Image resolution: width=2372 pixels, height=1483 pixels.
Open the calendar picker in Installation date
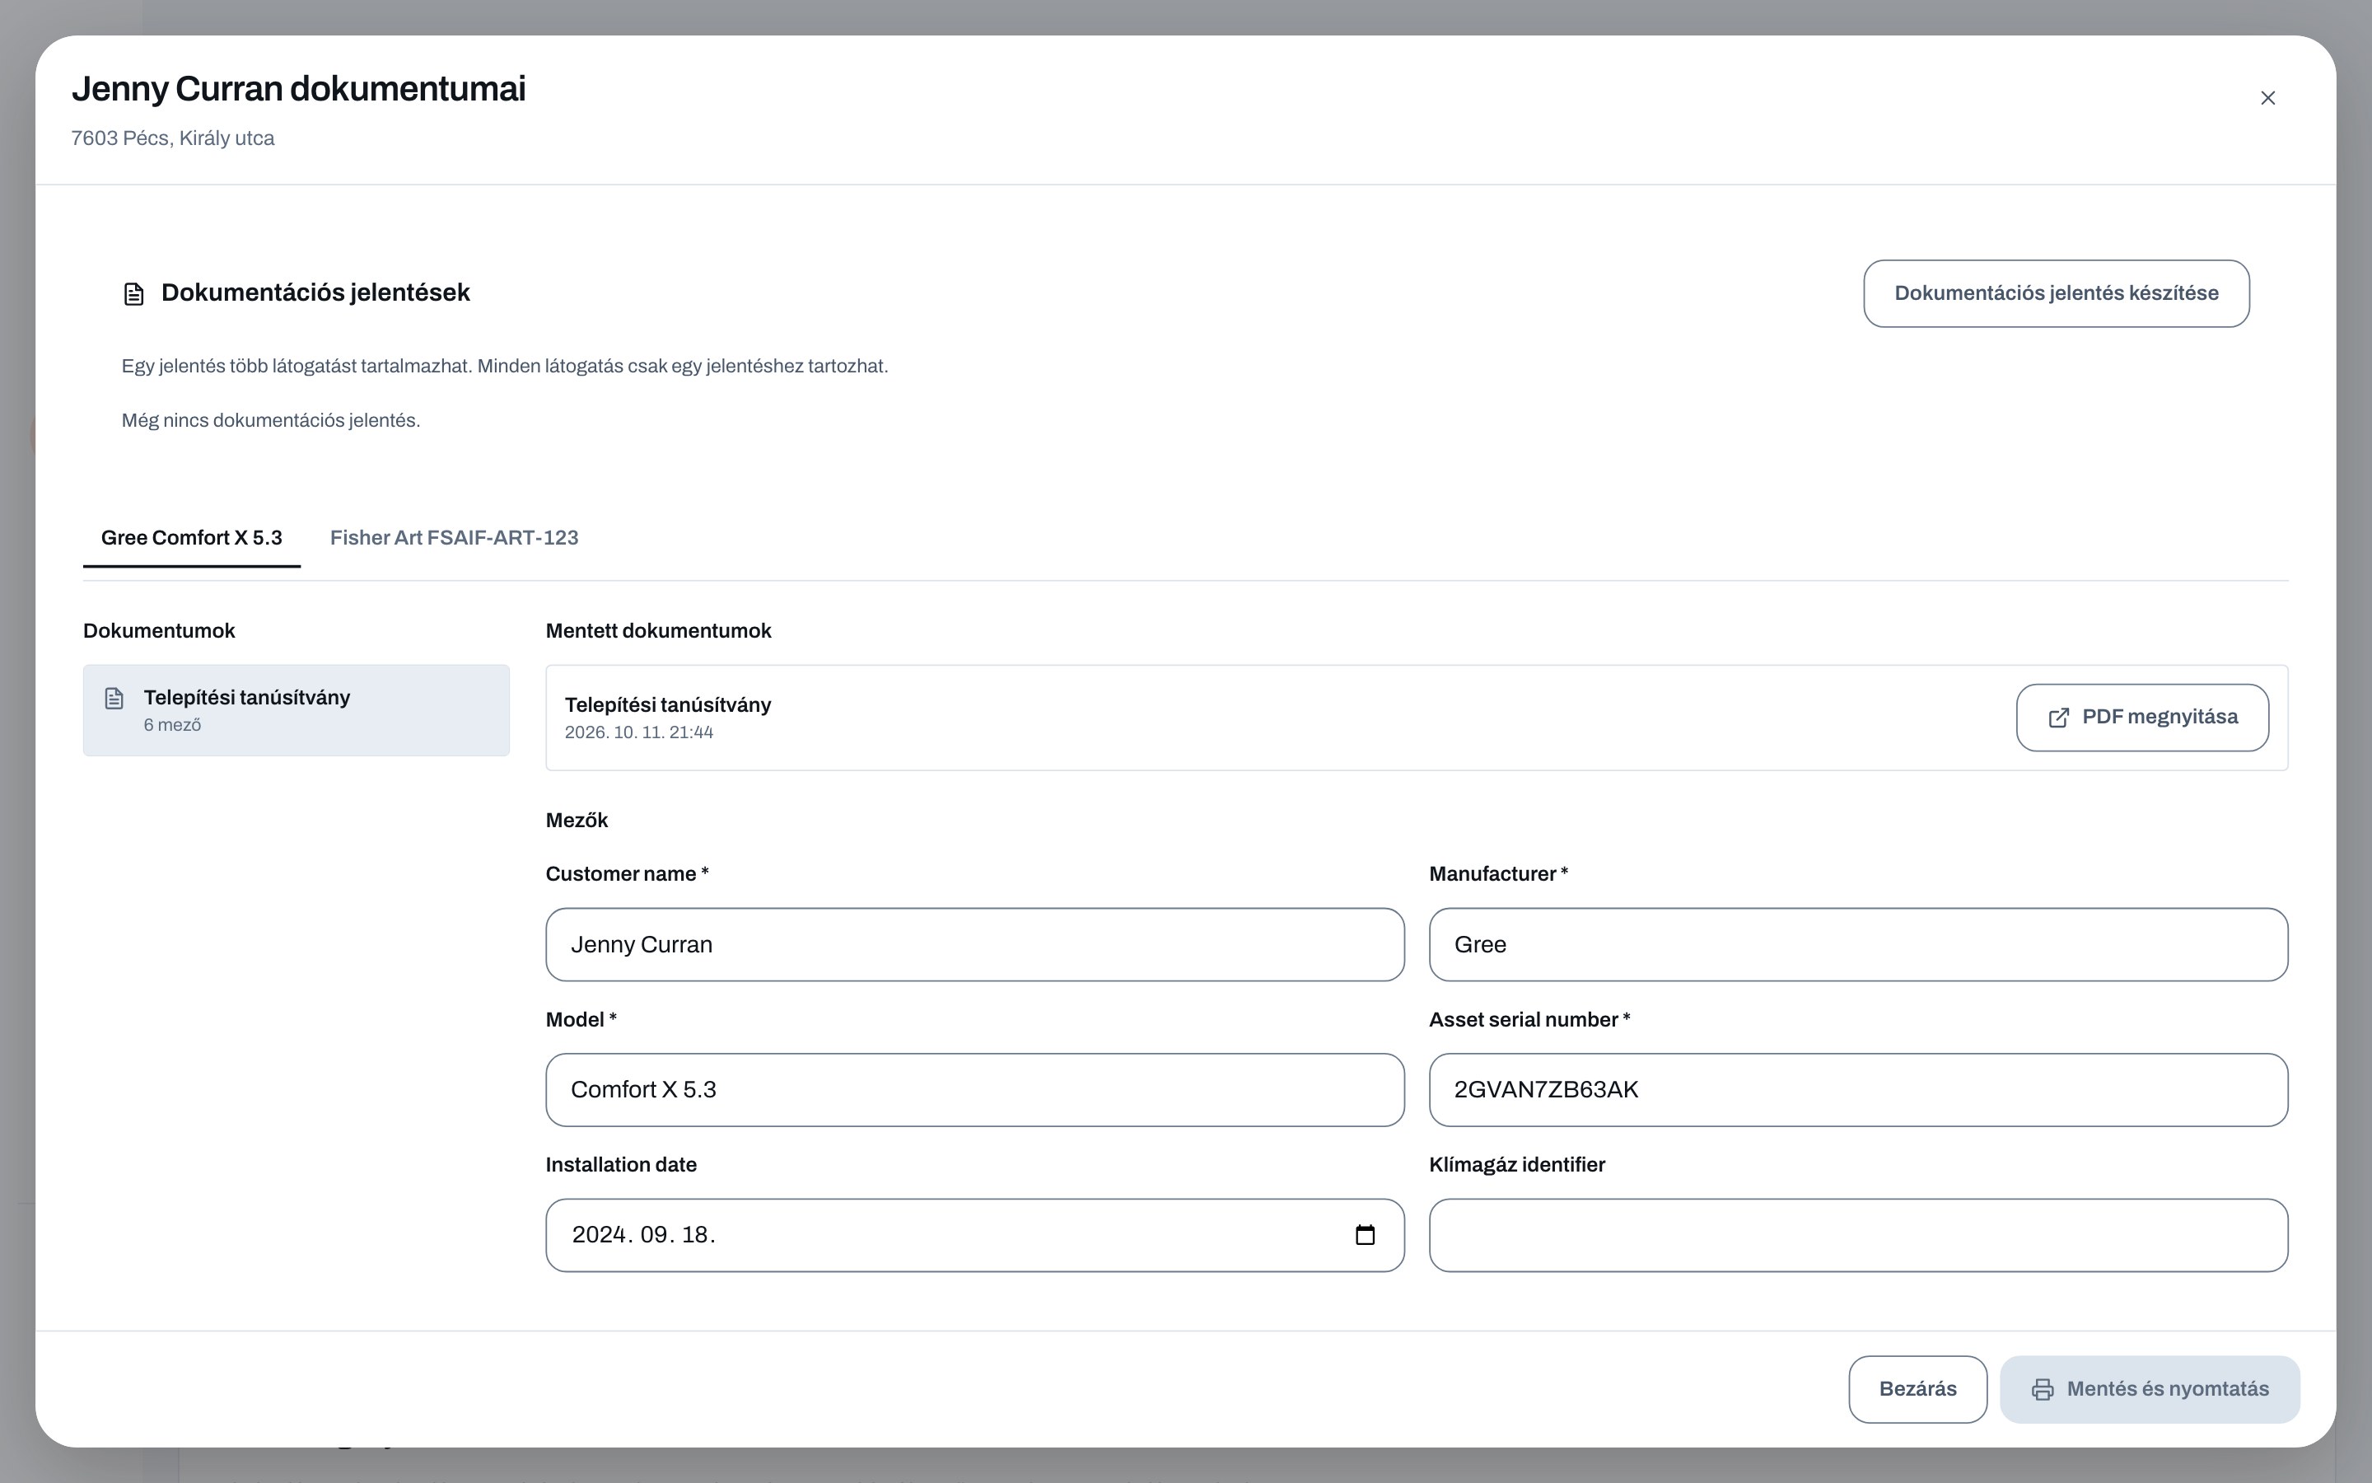coord(1365,1235)
